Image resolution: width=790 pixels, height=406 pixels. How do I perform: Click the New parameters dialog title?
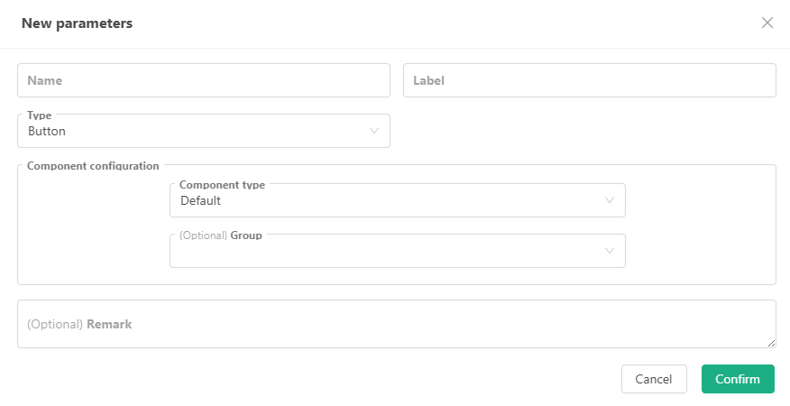(x=78, y=23)
